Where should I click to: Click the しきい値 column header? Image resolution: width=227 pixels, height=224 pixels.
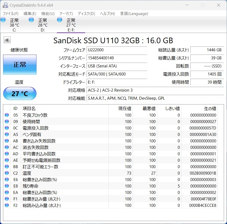point(169,109)
